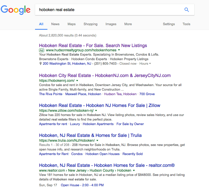The height and width of the screenshot is (189, 209).
Task: Open the Hudson Tea, Hoboken sitelink
Action: 120,94
